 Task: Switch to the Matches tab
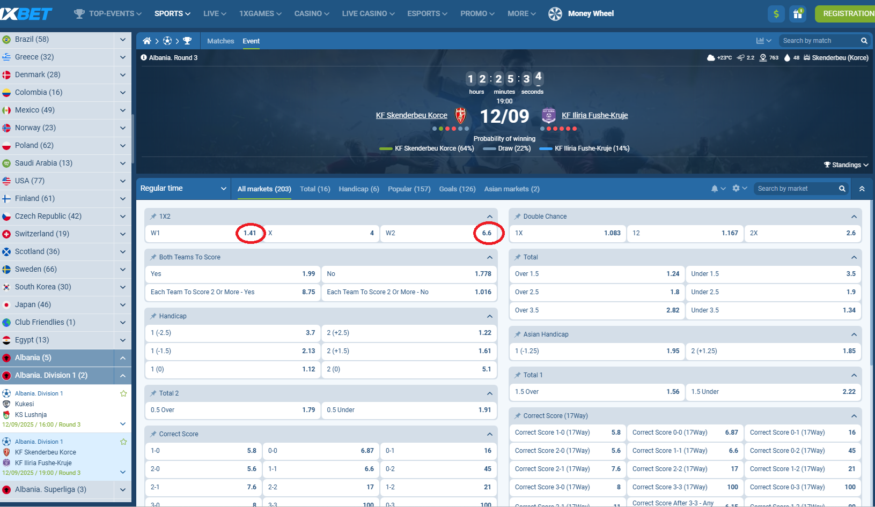click(x=220, y=41)
